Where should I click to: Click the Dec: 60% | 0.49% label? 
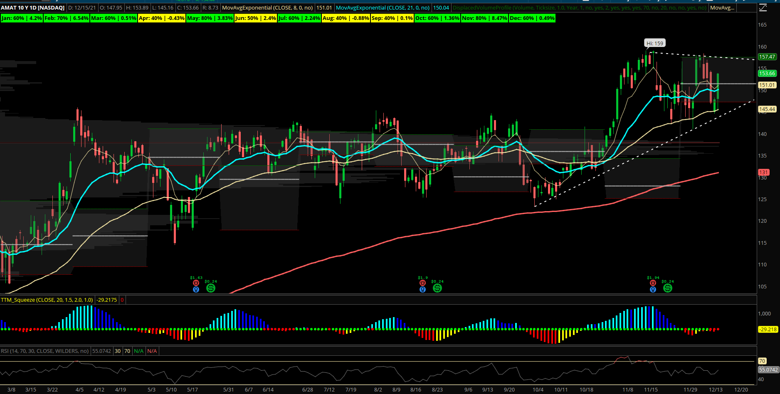pyautogui.click(x=532, y=18)
